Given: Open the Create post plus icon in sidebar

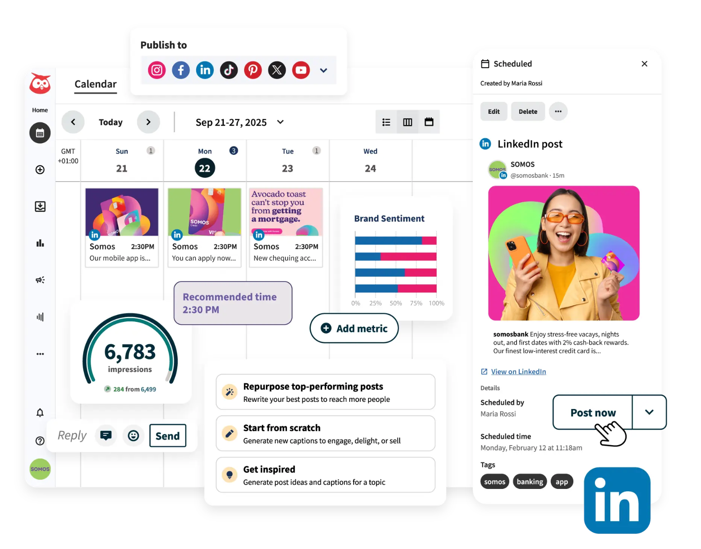Looking at the screenshot, I should tap(40, 169).
